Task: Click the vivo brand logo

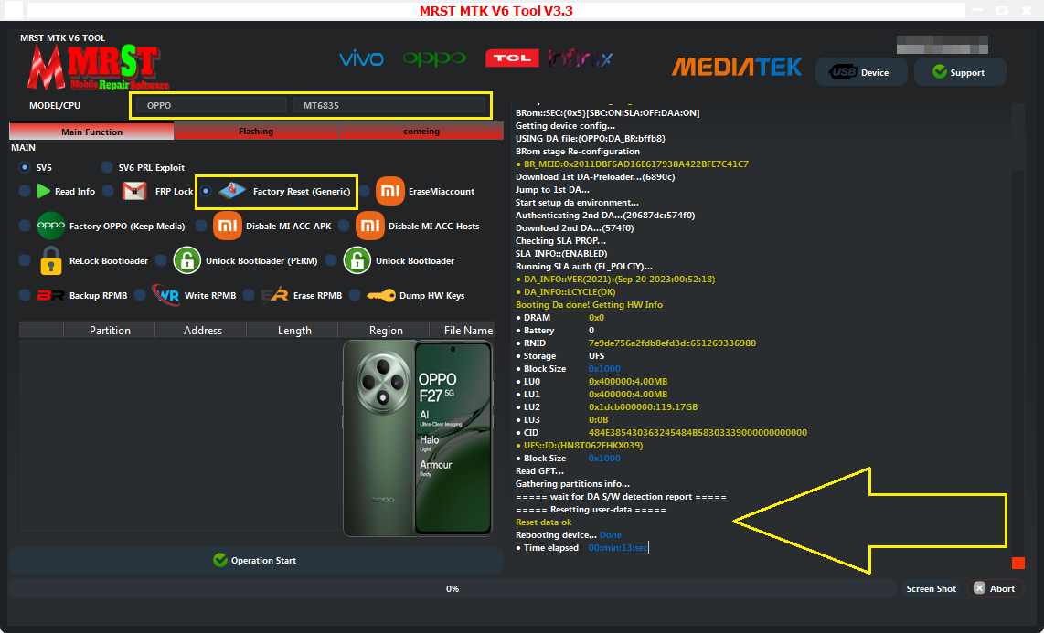Action: click(x=361, y=58)
